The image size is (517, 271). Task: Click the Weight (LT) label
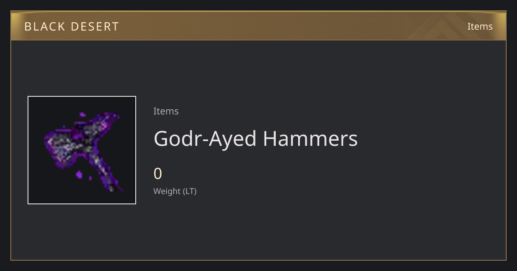[175, 191]
